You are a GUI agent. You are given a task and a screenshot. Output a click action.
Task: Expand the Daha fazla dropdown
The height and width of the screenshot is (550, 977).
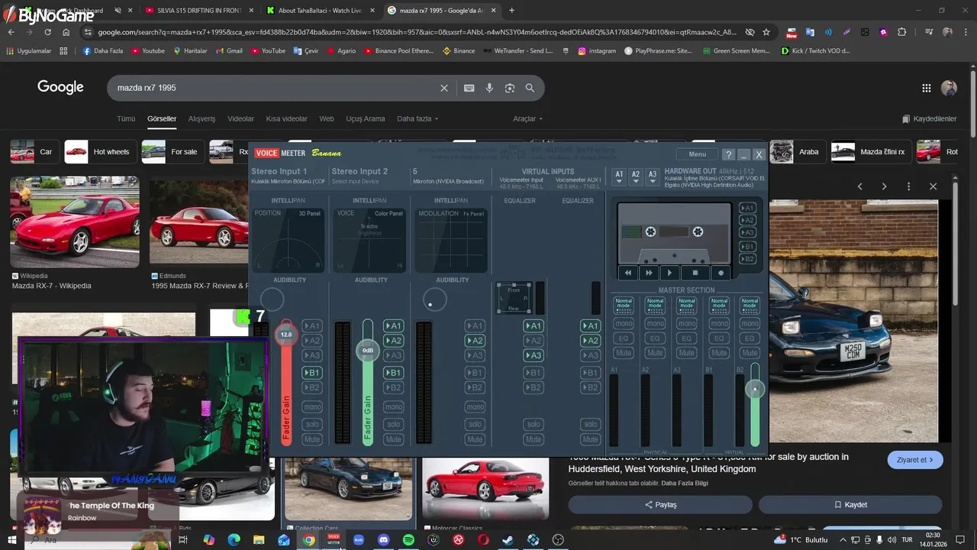[418, 119]
